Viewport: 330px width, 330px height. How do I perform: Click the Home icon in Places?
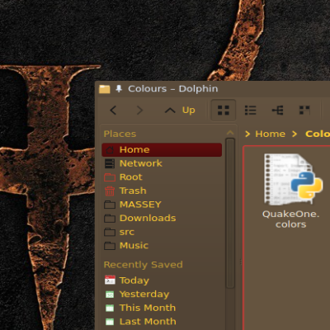[x=110, y=150]
